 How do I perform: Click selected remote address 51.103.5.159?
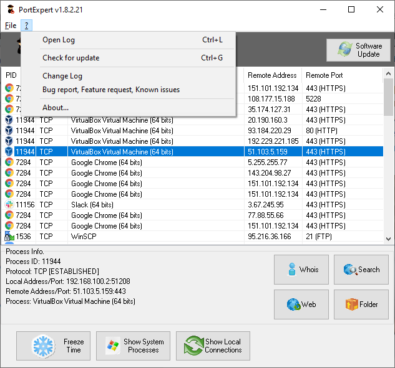pos(268,152)
